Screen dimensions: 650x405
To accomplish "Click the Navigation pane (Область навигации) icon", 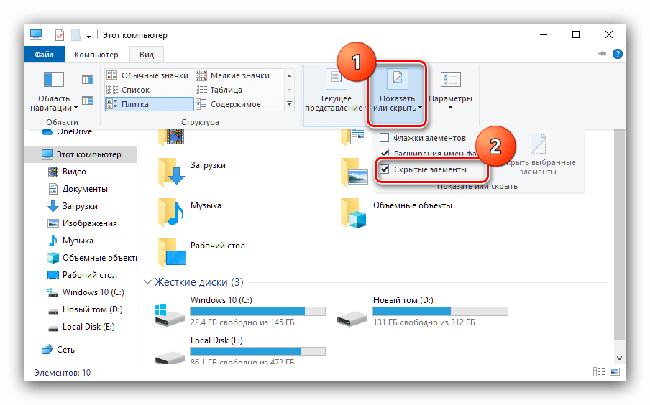I will click(x=54, y=80).
